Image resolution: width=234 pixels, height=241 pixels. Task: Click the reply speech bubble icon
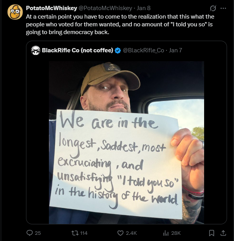point(29,233)
